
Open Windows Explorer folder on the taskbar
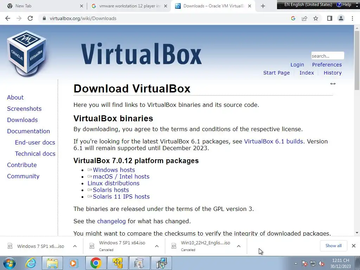pos(52,263)
